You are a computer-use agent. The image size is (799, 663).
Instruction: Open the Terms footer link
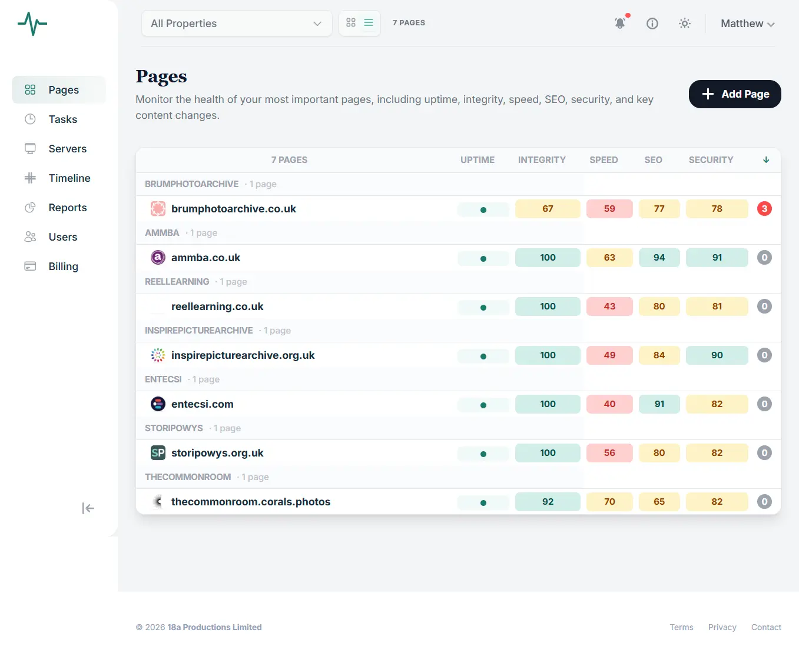[x=681, y=627]
